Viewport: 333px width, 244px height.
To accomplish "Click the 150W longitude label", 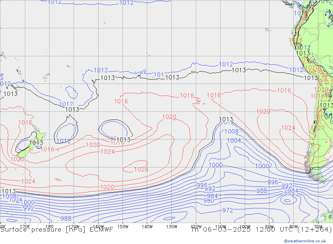I will pyautogui.click(x=123, y=227).
